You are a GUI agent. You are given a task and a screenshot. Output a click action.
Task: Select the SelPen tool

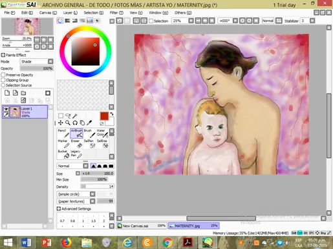coord(89,144)
